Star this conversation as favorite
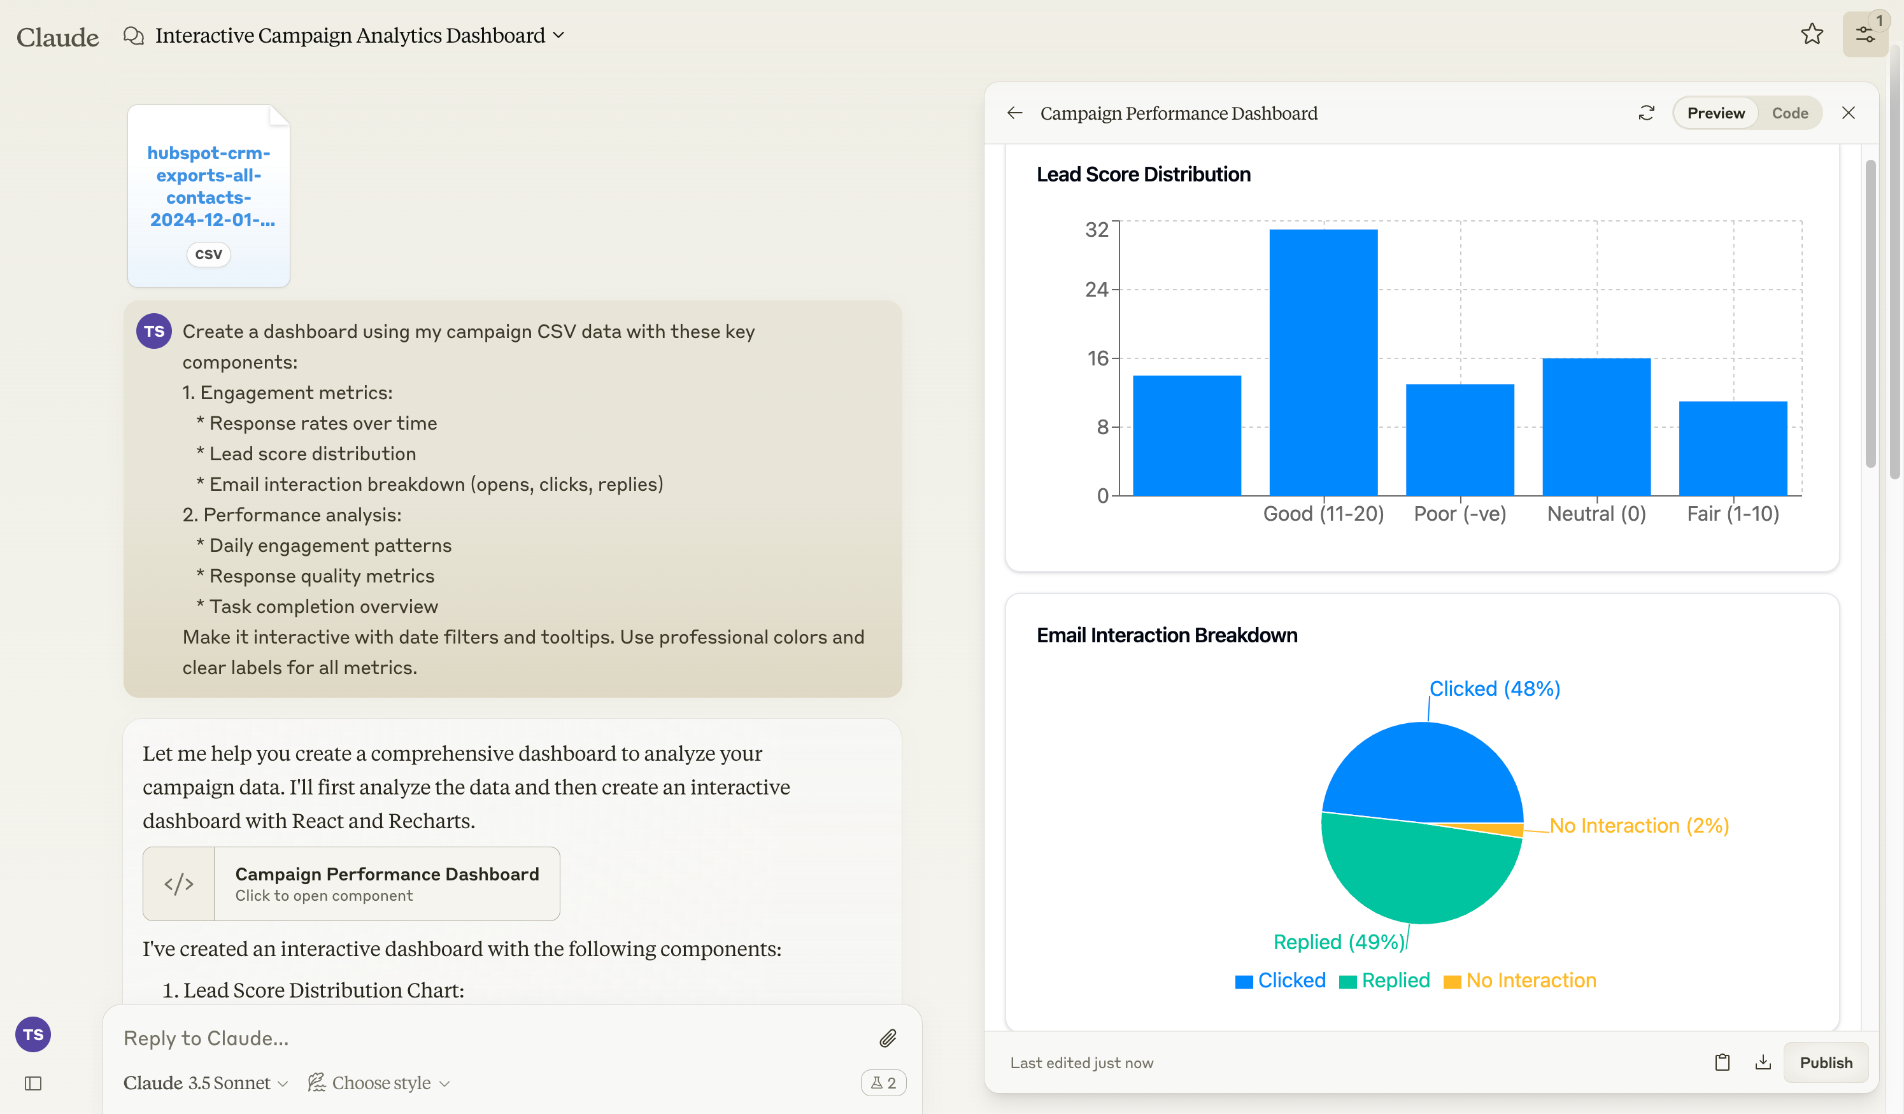The image size is (1904, 1114). (1811, 34)
